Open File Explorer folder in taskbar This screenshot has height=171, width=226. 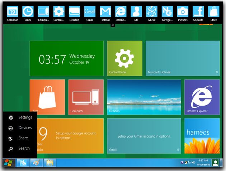(50, 163)
